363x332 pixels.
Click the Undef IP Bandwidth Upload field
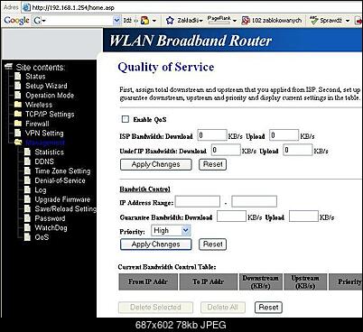298,150
